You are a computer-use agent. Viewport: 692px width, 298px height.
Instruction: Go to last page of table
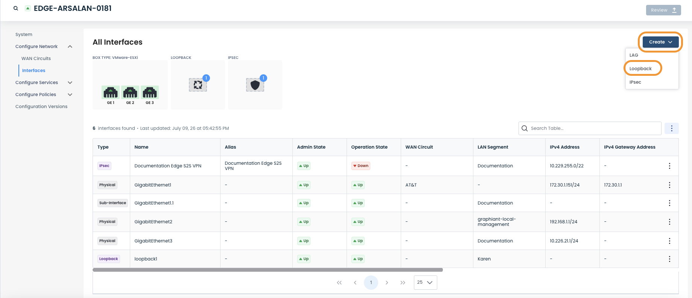(x=403, y=283)
